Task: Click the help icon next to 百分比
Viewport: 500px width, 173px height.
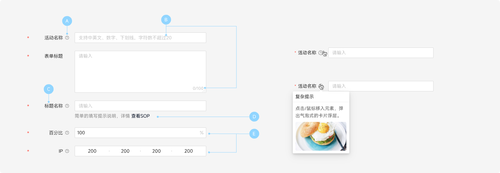Action: (x=67, y=133)
